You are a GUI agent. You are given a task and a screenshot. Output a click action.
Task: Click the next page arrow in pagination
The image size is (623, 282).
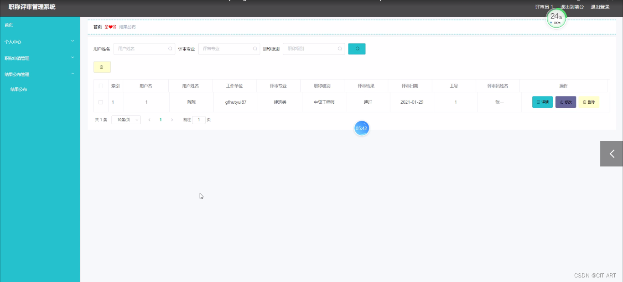click(171, 119)
